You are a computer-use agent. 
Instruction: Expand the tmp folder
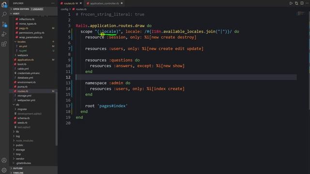tap(18, 154)
